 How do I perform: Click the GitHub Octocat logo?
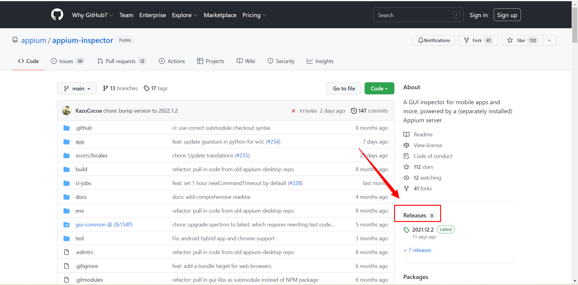(x=57, y=14)
